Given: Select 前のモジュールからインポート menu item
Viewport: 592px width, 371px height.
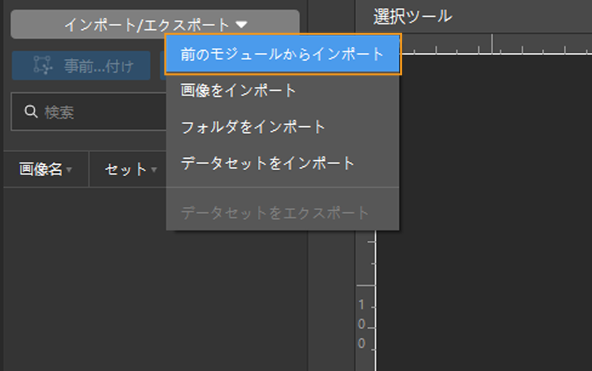Looking at the screenshot, I should [x=283, y=54].
